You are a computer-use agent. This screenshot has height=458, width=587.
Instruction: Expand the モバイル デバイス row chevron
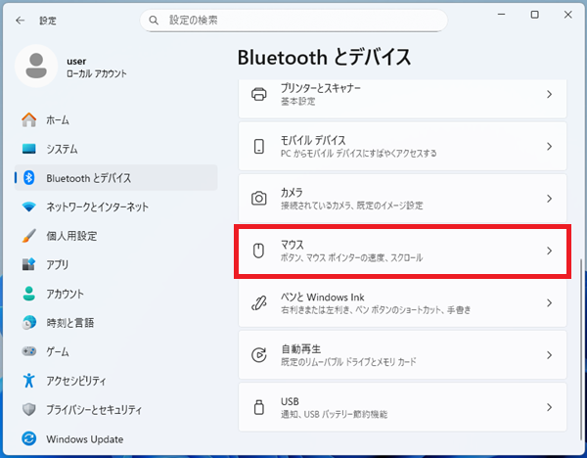(549, 147)
